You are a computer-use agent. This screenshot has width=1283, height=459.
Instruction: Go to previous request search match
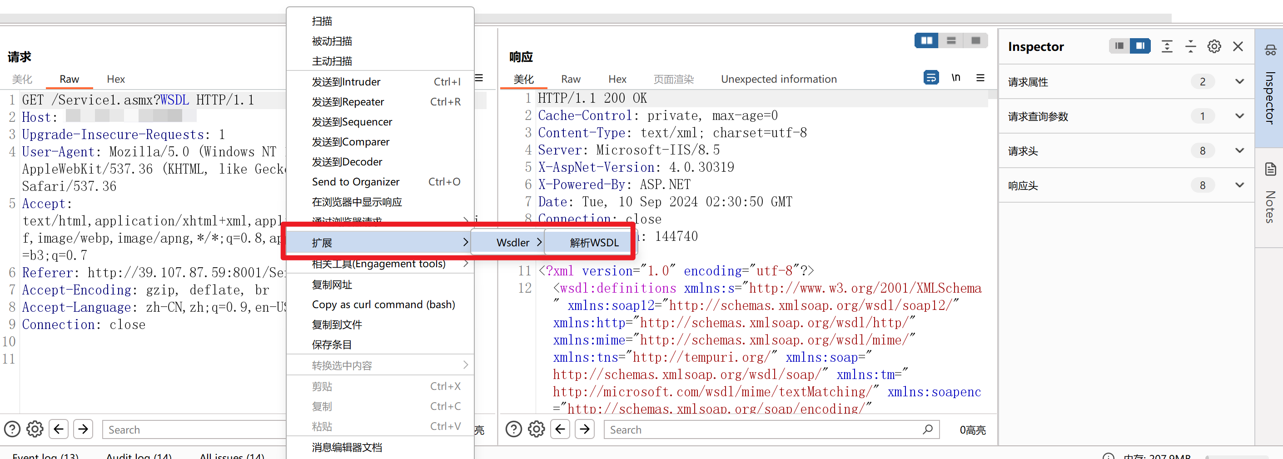pos(59,429)
